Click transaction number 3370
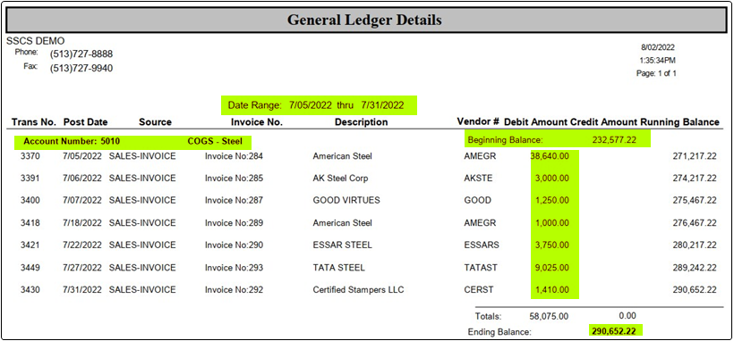The width and height of the screenshot is (734, 341). [x=30, y=156]
